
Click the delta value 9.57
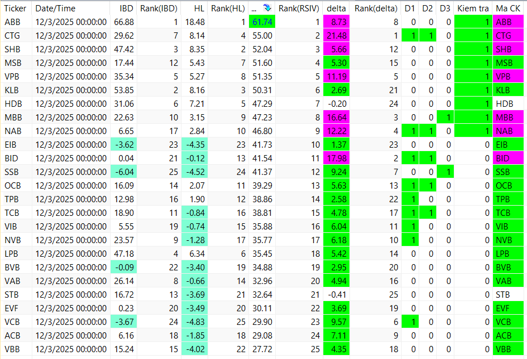[x=336, y=322]
